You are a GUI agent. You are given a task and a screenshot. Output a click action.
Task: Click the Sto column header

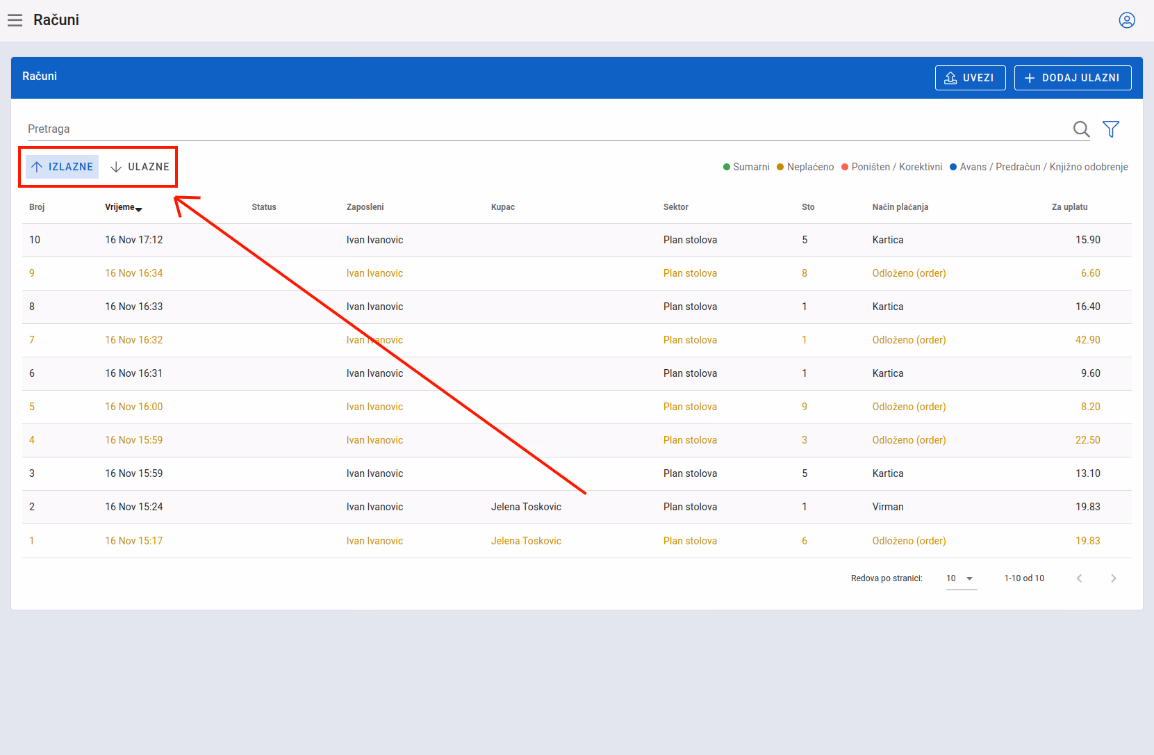point(808,207)
